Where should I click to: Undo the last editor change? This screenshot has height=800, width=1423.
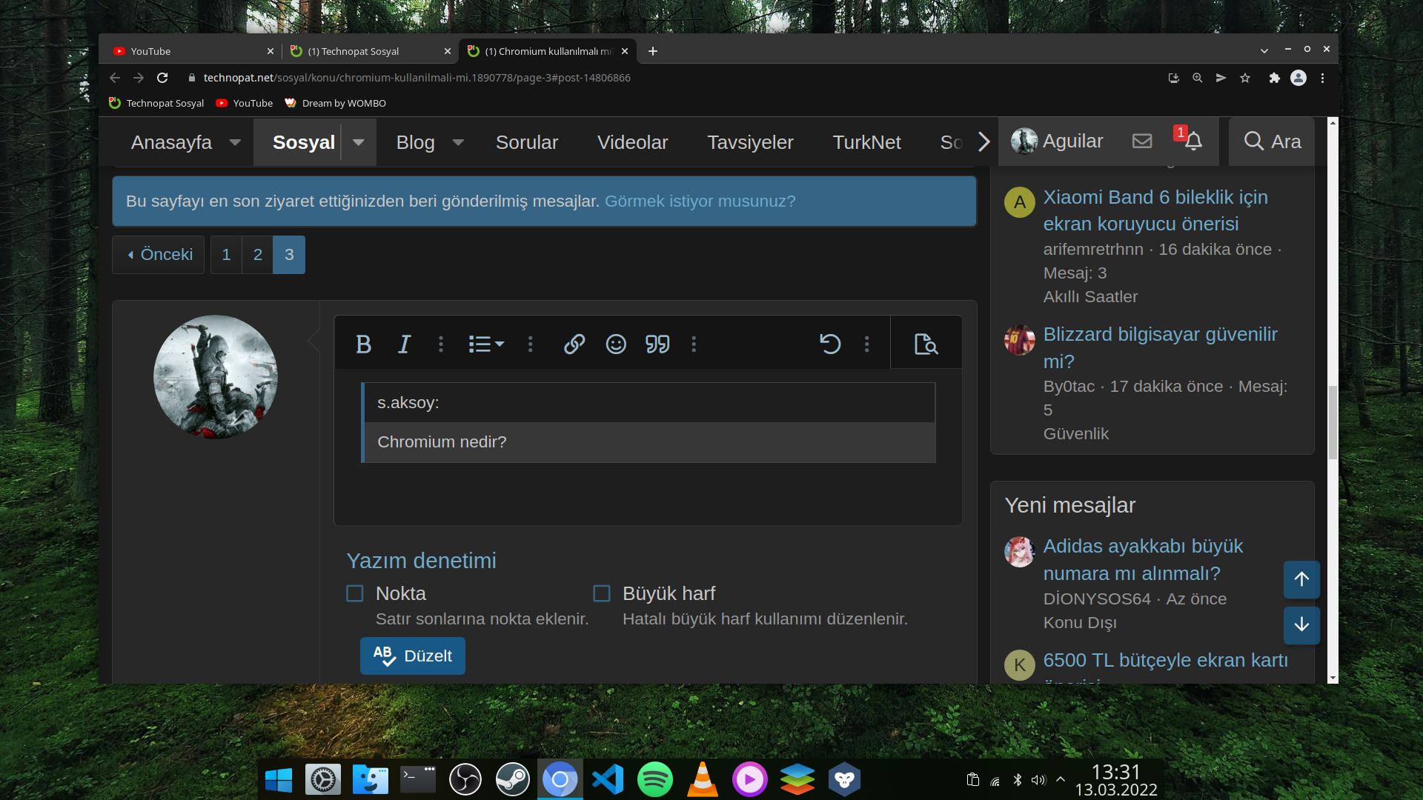click(x=830, y=344)
